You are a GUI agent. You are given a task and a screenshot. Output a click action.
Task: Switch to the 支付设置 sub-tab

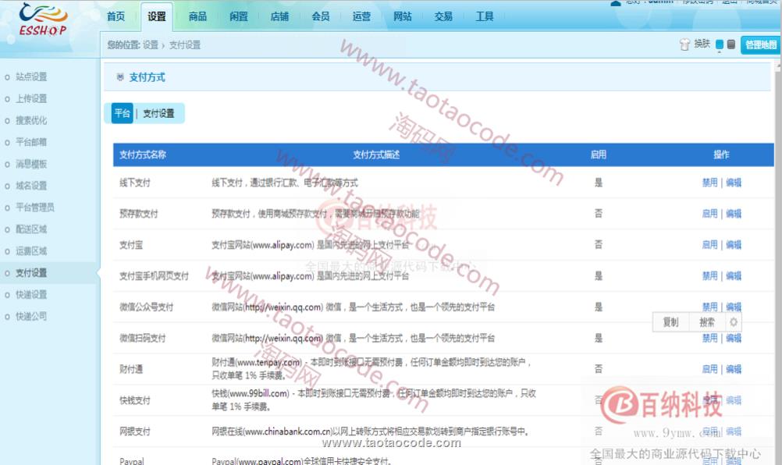158,113
